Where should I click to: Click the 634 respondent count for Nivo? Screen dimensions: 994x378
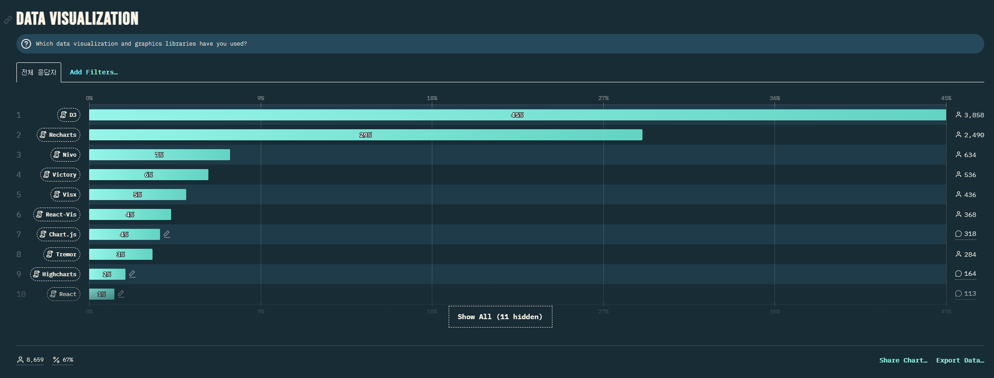pyautogui.click(x=966, y=154)
